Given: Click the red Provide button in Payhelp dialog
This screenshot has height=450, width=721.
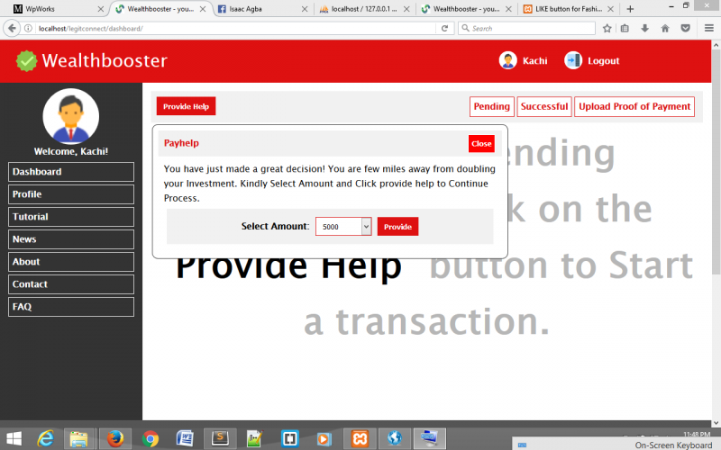Looking at the screenshot, I should (397, 227).
